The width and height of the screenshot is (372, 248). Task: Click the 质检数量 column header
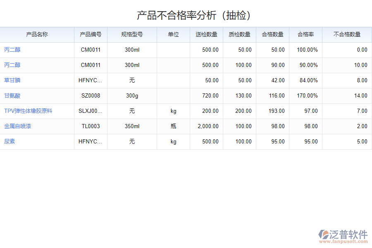point(239,35)
